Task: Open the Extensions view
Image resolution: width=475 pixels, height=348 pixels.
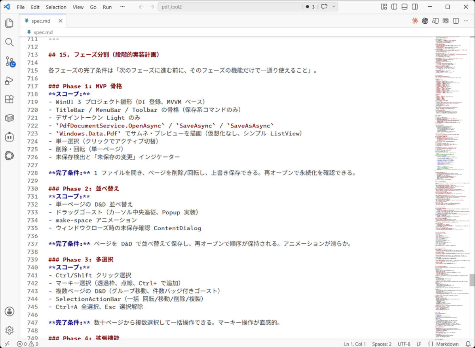Action: coord(9,99)
